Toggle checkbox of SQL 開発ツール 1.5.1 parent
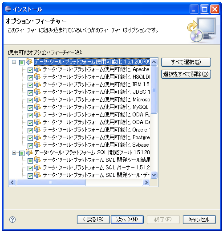The image size is (223, 232). pyautogui.click(x=22, y=153)
